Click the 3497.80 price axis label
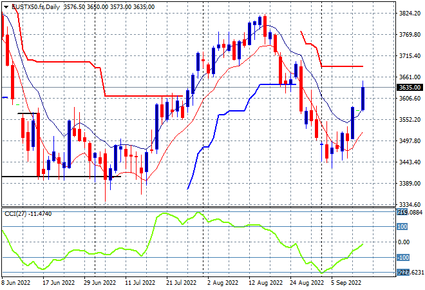 (x=410, y=140)
